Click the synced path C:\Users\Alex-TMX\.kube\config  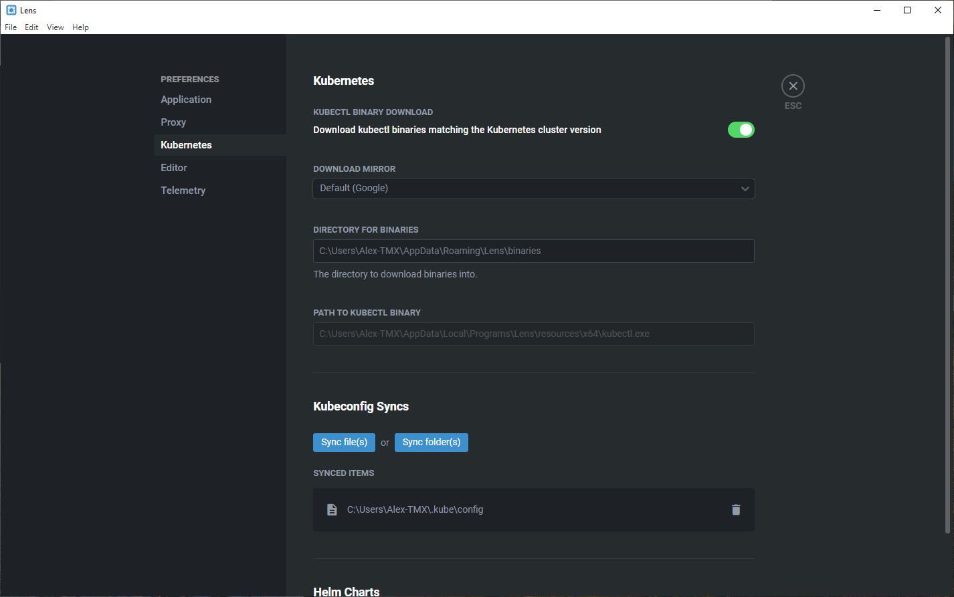[x=415, y=509]
